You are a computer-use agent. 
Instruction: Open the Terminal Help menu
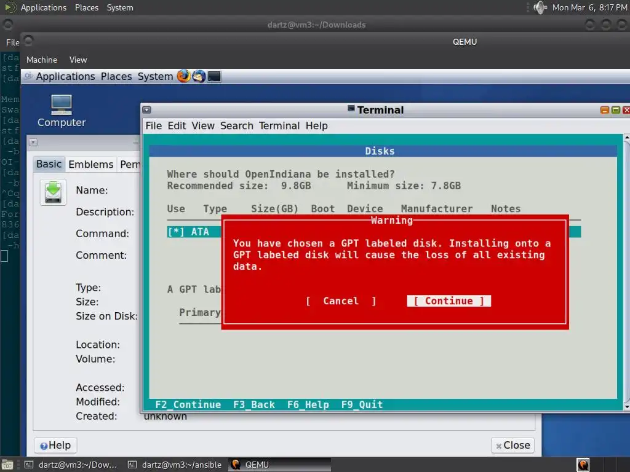(x=317, y=125)
